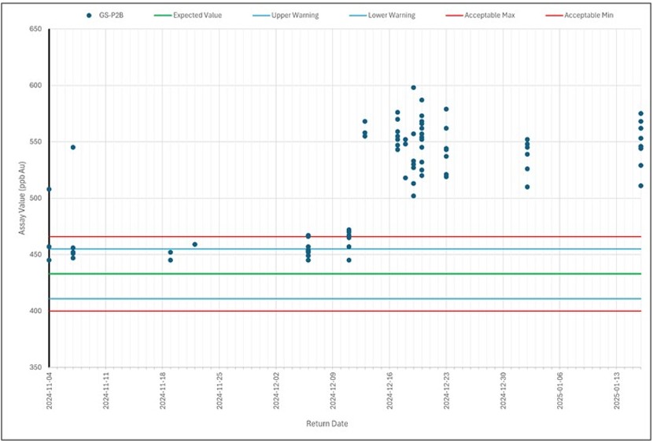The width and height of the screenshot is (653, 443).
Task: Click the Upper Warning legend entry
Action: [x=291, y=15]
